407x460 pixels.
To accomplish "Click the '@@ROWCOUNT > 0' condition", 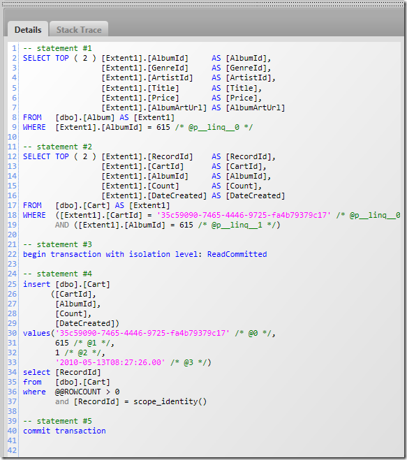I will pyautogui.click(x=87, y=392).
